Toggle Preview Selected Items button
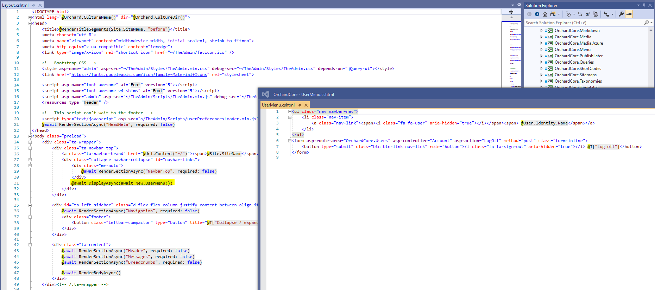The image size is (655, 290). [x=629, y=14]
